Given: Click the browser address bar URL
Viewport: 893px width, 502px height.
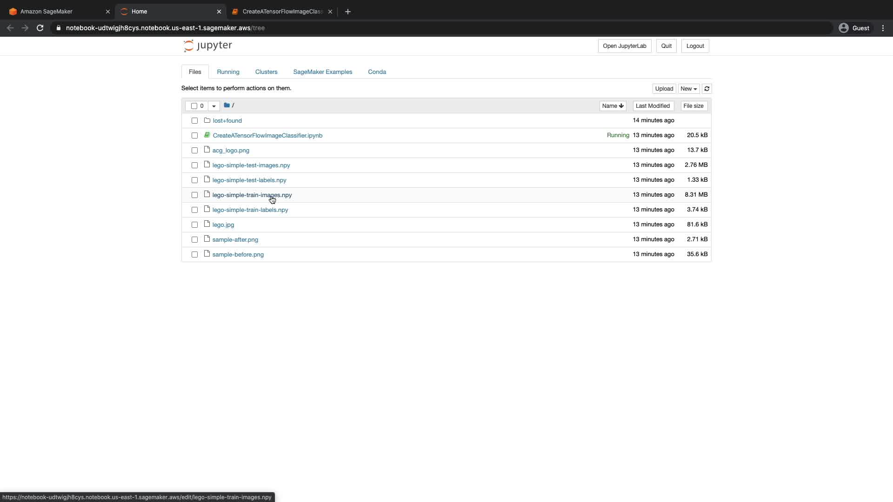Looking at the screenshot, I should 165,28.
